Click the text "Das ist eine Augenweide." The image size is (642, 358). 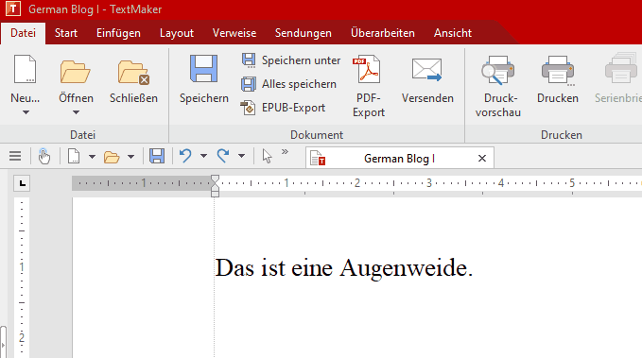pos(344,268)
